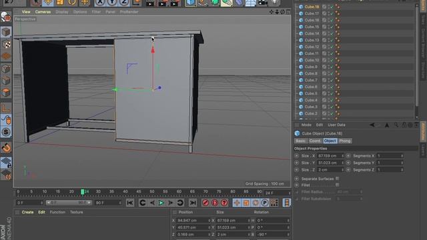Open the Cube primitive tool

point(191,3)
